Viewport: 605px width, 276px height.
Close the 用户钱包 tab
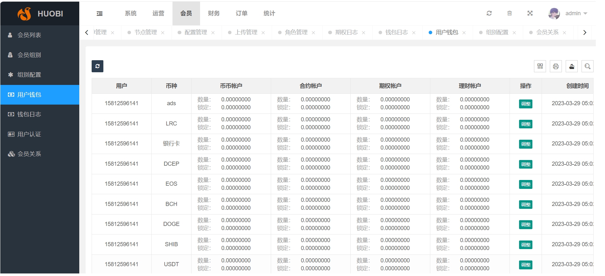coord(464,33)
